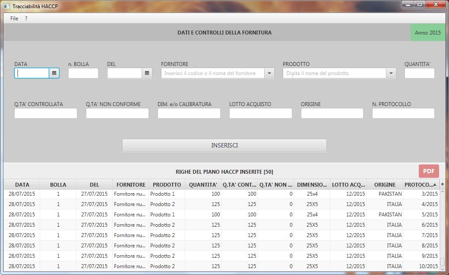This screenshot has width=449, height=275.
Task: Click the plus icon at table header corner
Action: 442,184
